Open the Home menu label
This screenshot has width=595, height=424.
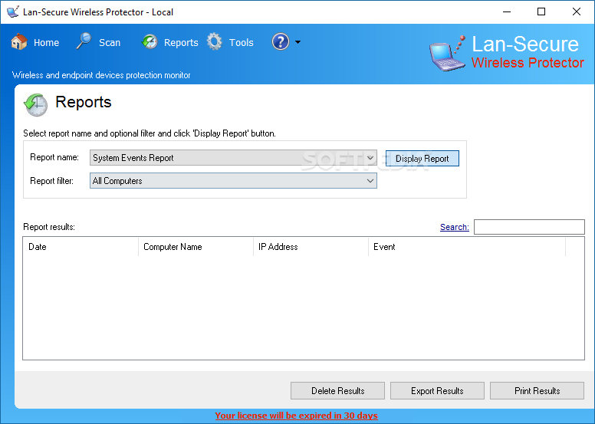(46, 42)
